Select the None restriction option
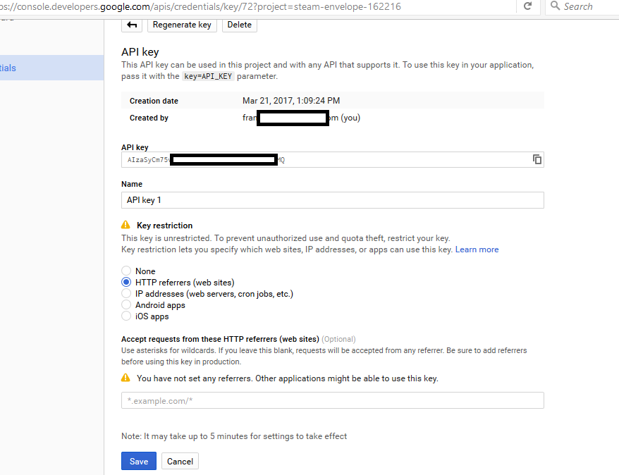This screenshot has width=619, height=475. pyautogui.click(x=126, y=271)
